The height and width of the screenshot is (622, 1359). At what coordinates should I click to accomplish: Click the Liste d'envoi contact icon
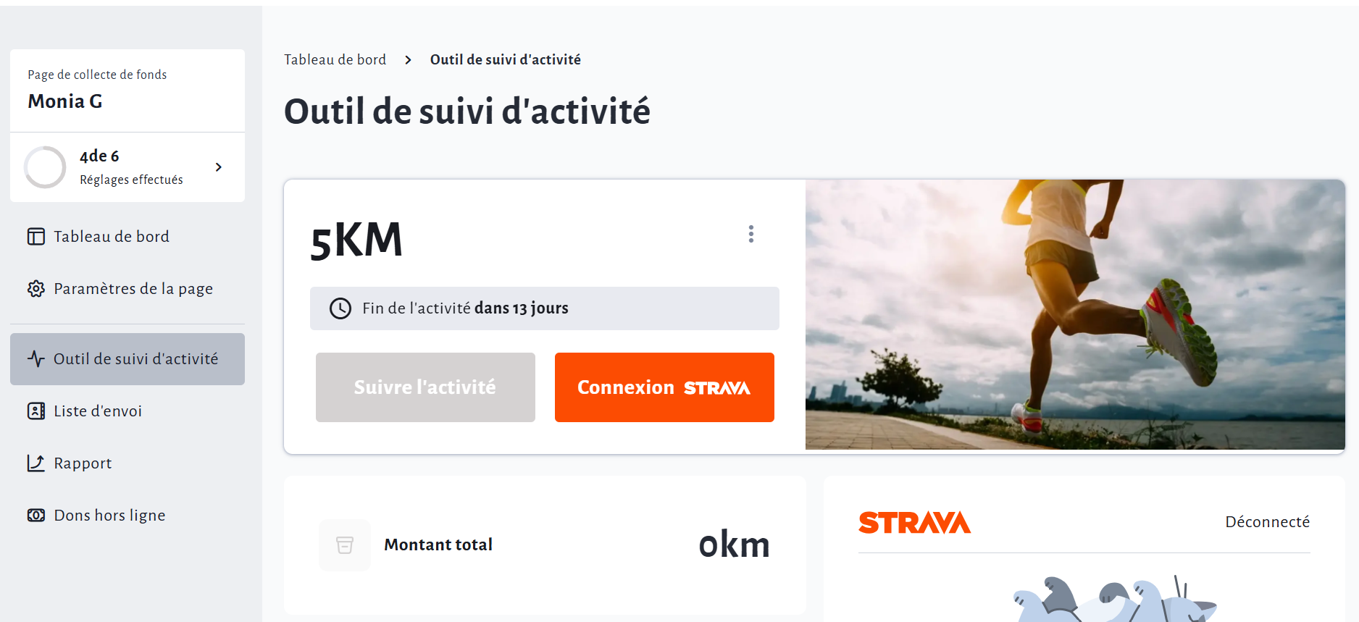pyautogui.click(x=36, y=411)
